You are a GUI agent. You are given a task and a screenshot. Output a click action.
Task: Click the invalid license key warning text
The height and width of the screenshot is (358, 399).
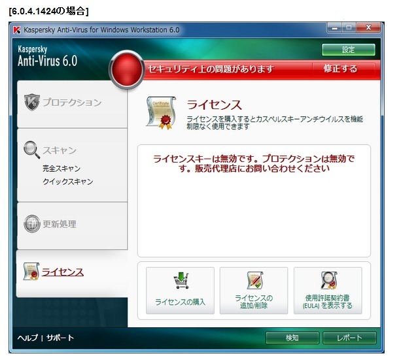pos(254,163)
